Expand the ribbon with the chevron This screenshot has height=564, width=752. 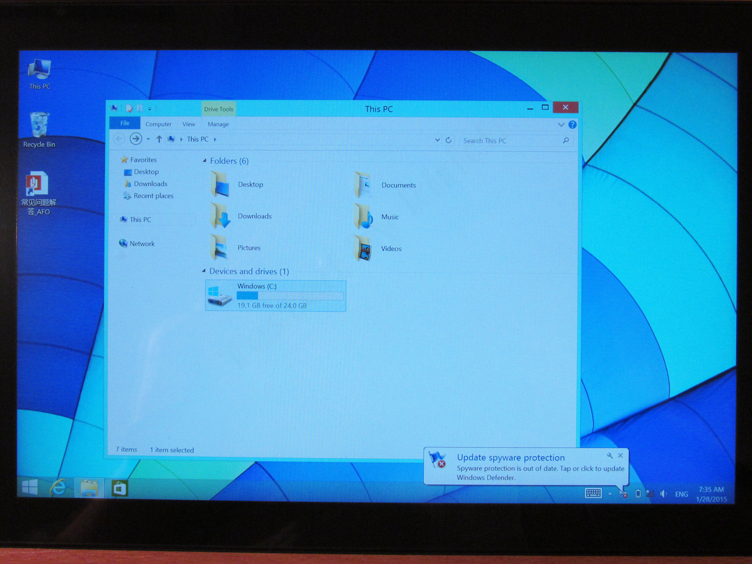[561, 125]
